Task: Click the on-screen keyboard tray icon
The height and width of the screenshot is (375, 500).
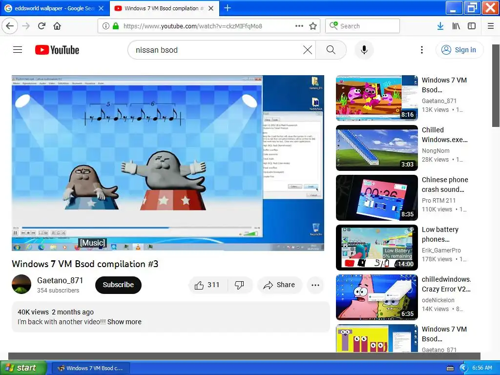Action: coord(450,368)
